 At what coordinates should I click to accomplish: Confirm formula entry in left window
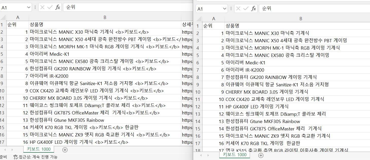[50, 7]
